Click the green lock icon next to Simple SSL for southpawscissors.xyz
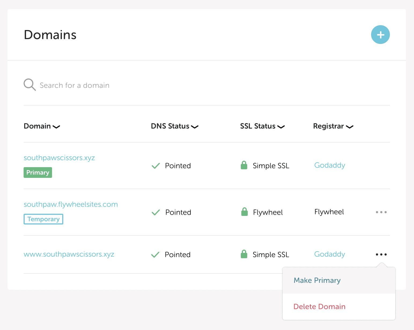 [x=244, y=165]
